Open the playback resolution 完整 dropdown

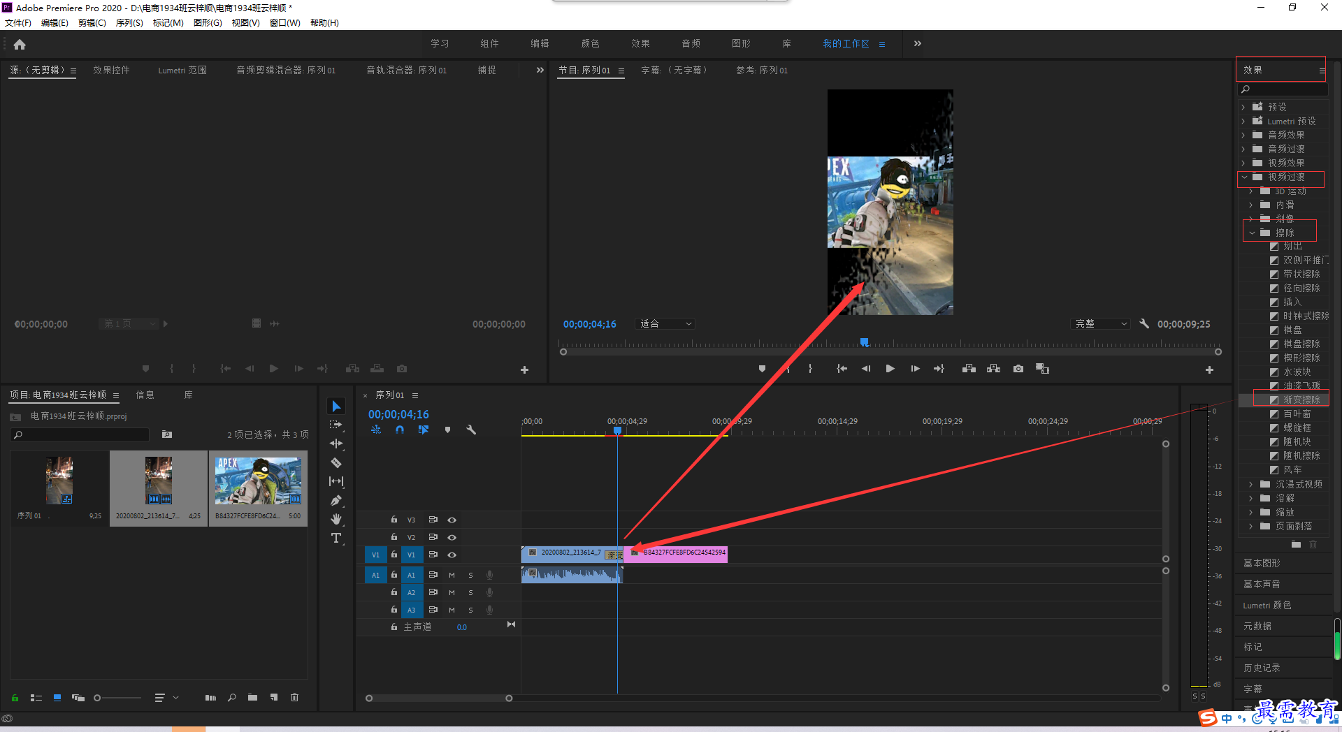click(1101, 324)
